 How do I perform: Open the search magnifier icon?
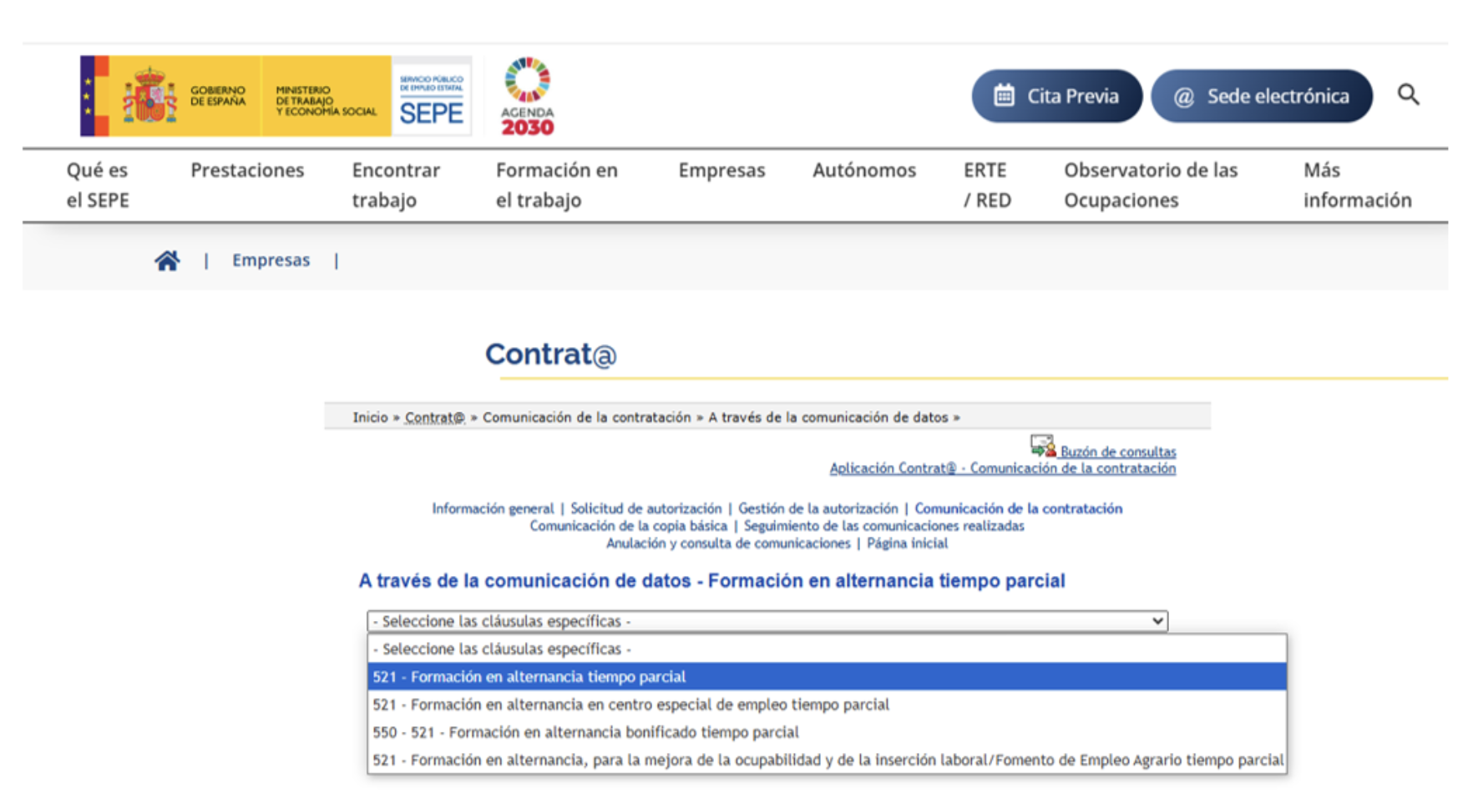pyautogui.click(x=1408, y=95)
